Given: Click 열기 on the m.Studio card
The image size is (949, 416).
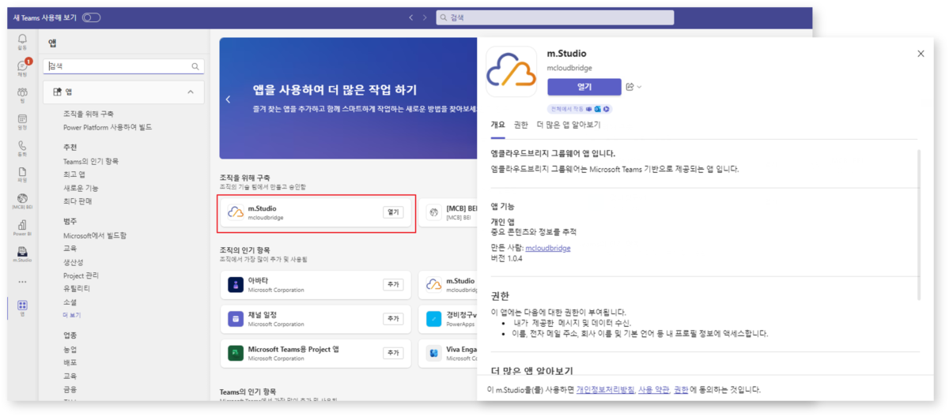Looking at the screenshot, I should 393,212.
